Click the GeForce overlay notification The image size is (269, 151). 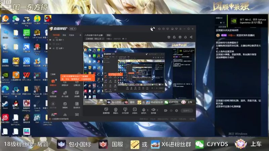(x=248, y=21)
